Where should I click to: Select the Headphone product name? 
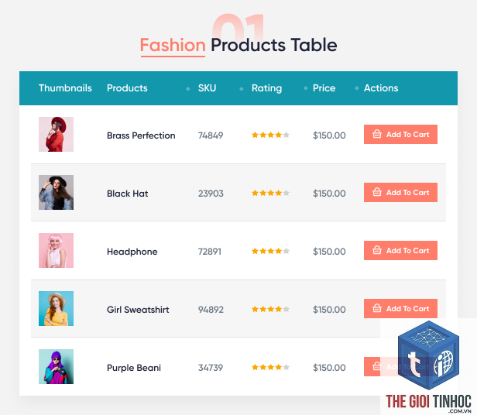(x=132, y=252)
